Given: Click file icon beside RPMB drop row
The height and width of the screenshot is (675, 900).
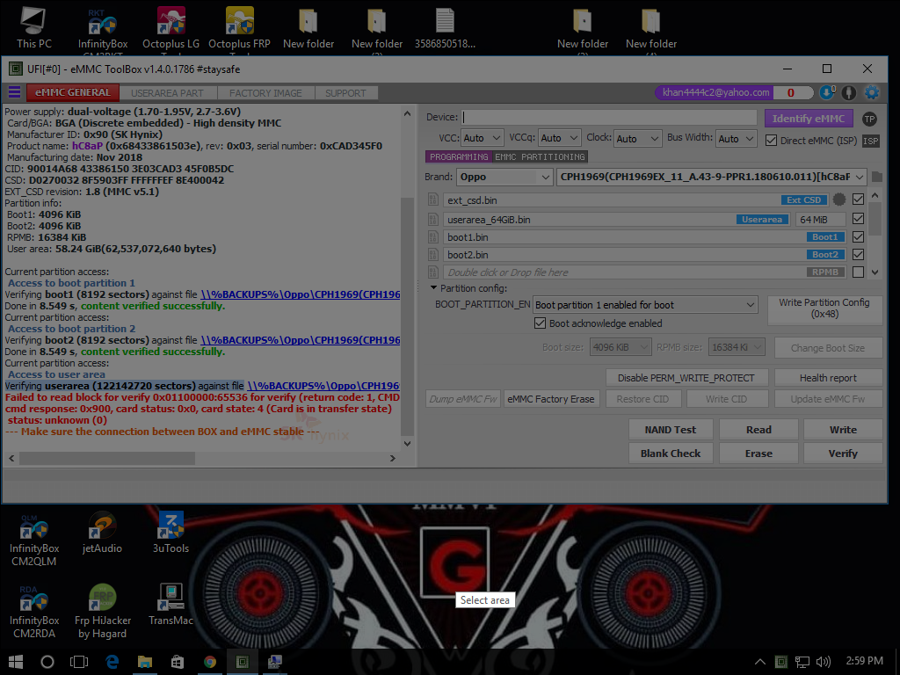Looking at the screenshot, I should 433,272.
